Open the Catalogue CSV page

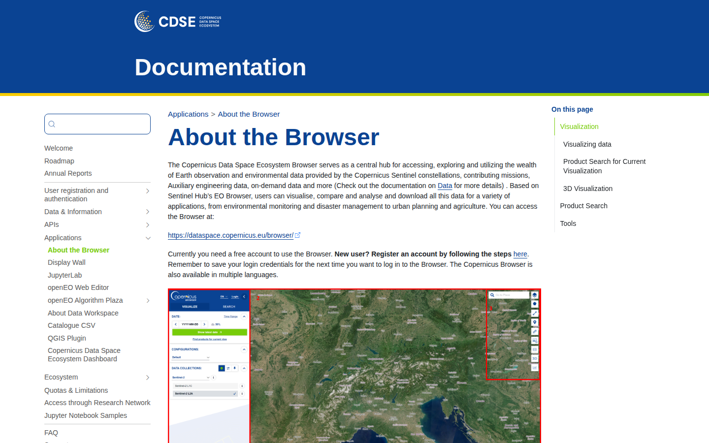pyautogui.click(x=71, y=325)
